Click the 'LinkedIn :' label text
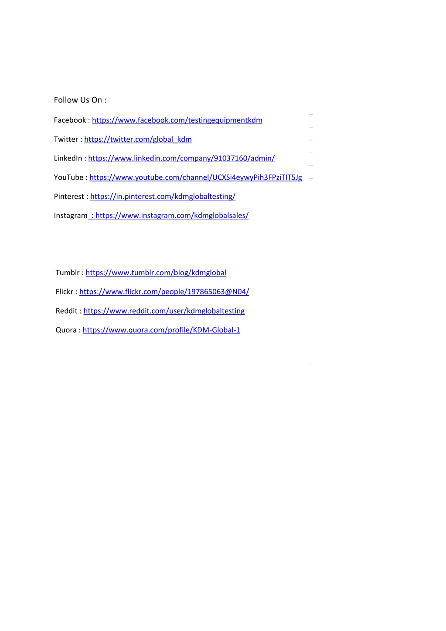Screen dimensions: 446x631 click(70, 158)
